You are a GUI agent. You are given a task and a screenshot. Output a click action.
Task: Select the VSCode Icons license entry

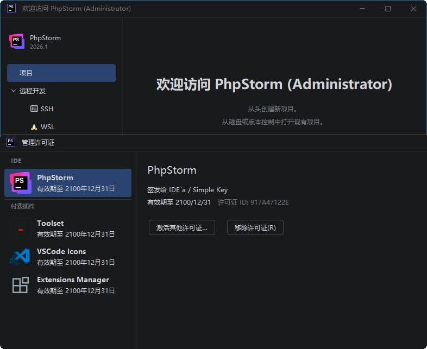68,257
